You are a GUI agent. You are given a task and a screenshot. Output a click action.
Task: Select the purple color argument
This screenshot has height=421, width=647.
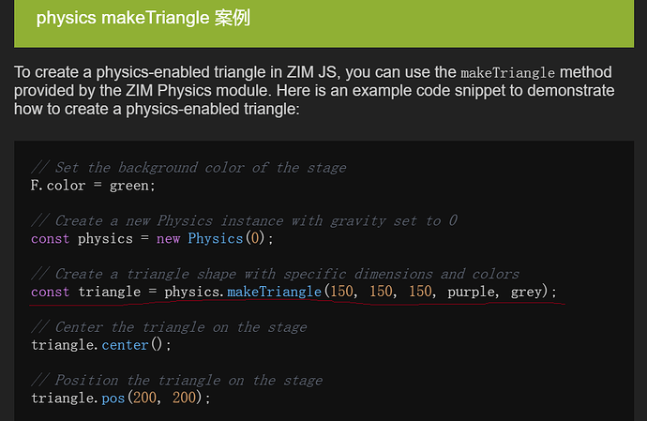pos(471,293)
